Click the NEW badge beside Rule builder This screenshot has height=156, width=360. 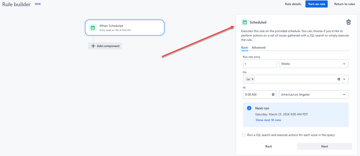point(38,4)
